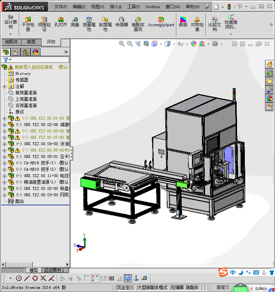Viewport: 275px width, 292px height.
Task: Open the 文件(F) menu
Action: (x=61, y=7)
